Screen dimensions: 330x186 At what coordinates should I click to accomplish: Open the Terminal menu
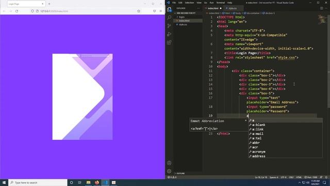click(220, 3)
